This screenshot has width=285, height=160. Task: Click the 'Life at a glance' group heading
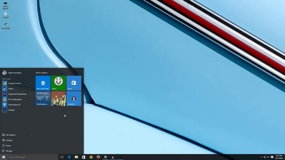tap(41, 73)
